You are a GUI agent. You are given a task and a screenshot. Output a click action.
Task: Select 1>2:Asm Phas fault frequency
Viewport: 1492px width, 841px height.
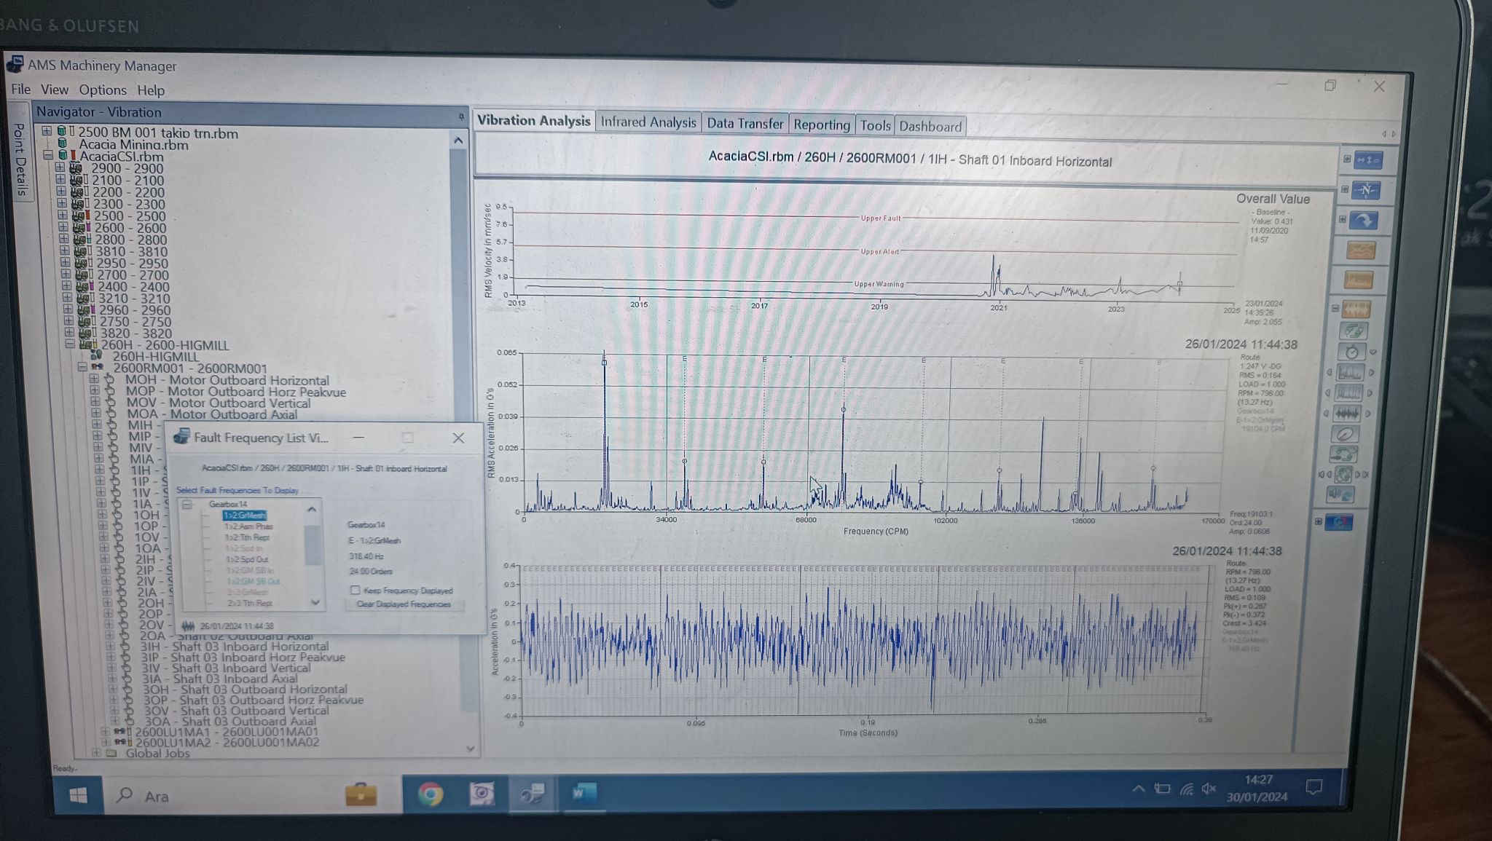(x=248, y=526)
